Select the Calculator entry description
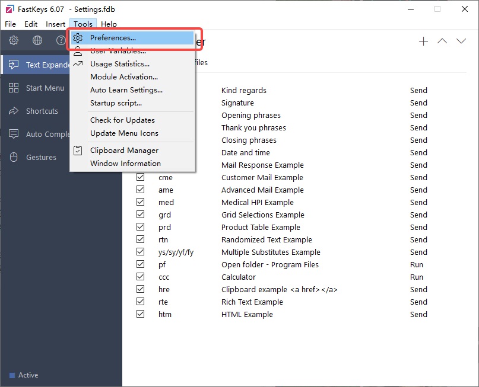479x387 pixels. coord(239,277)
